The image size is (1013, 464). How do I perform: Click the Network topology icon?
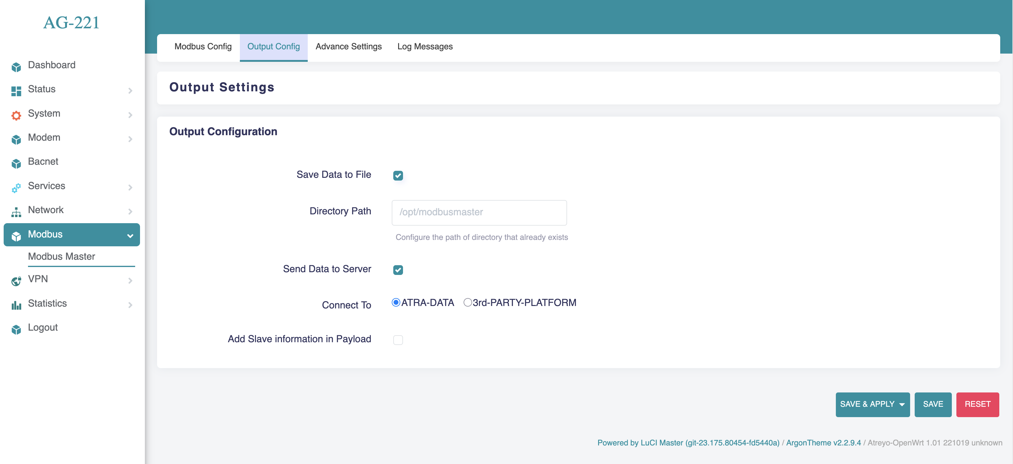[x=16, y=212]
